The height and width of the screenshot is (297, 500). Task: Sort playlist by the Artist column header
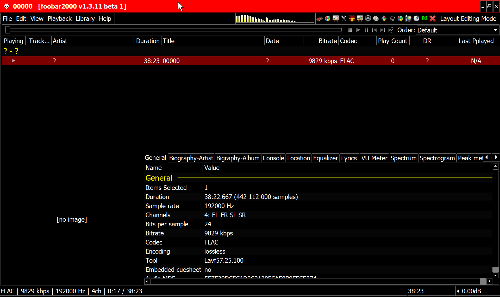92,41
